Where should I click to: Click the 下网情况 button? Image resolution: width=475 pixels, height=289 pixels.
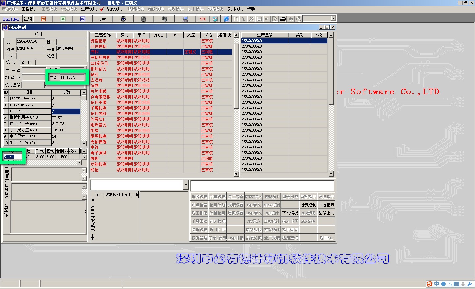(x=290, y=213)
